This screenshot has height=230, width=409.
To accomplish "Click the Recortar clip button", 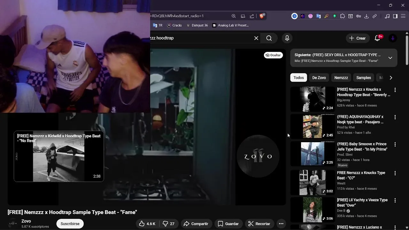I will (259, 224).
